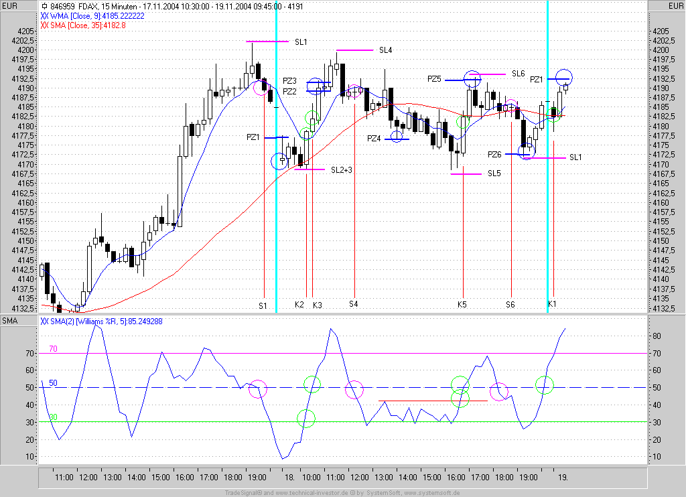The width and height of the screenshot is (686, 497).
Task: Click the SL5 stop-loss label
Action: click(494, 173)
